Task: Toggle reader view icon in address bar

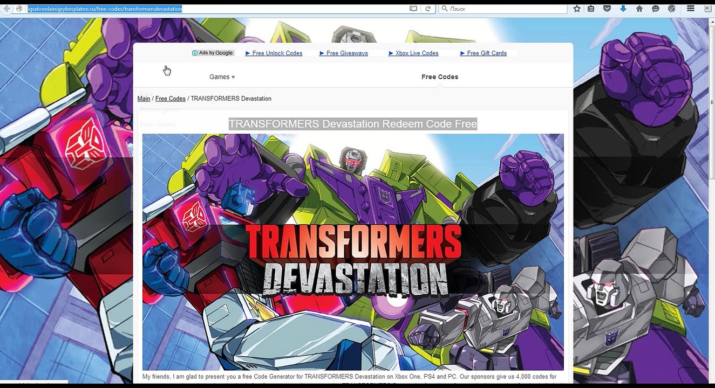Action: (x=413, y=9)
